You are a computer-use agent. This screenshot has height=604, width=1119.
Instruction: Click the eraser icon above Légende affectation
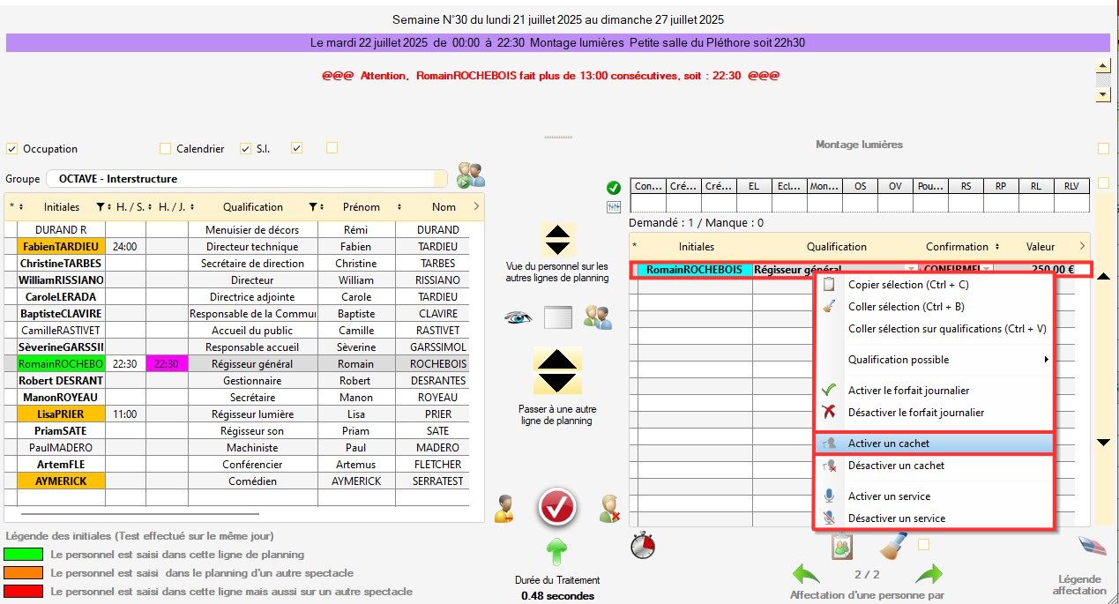[x=1092, y=547]
